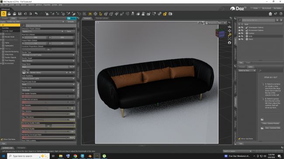Click the New Scene icon in toolbar
This screenshot has height=159, width=284.
tap(3, 14)
